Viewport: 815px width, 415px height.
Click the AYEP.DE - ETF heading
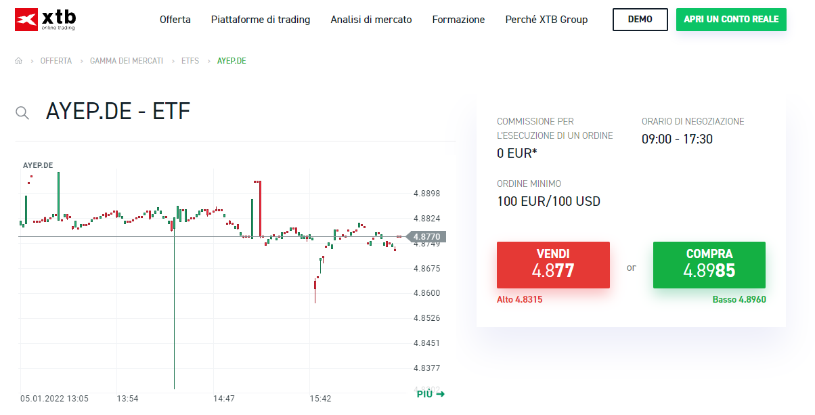(x=118, y=111)
